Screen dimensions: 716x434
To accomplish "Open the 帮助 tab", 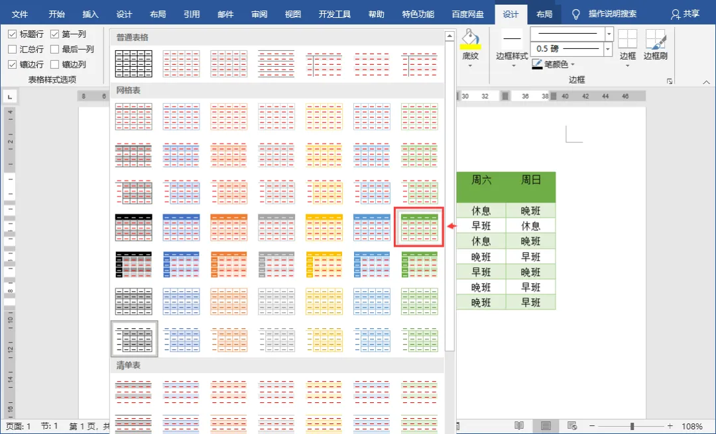I will tap(377, 14).
